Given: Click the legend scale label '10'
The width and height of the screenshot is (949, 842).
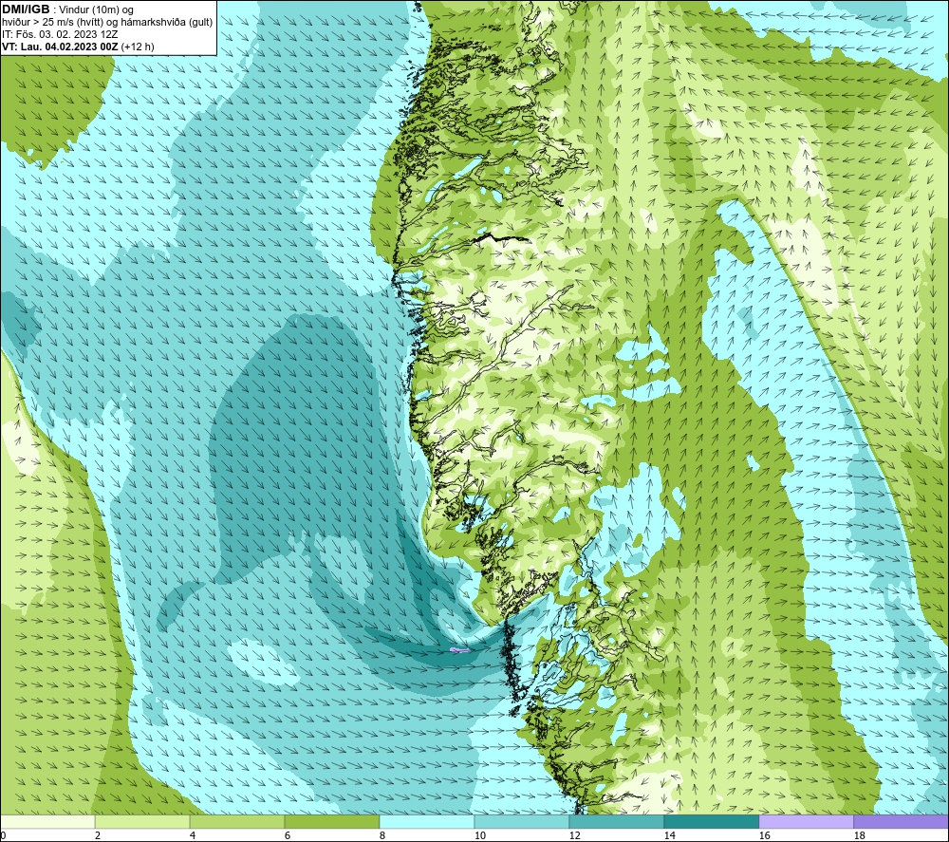Looking at the screenshot, I should (x=479, y=836).
